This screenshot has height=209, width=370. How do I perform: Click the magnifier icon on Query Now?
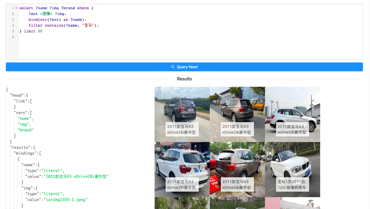tap(173, 67)
